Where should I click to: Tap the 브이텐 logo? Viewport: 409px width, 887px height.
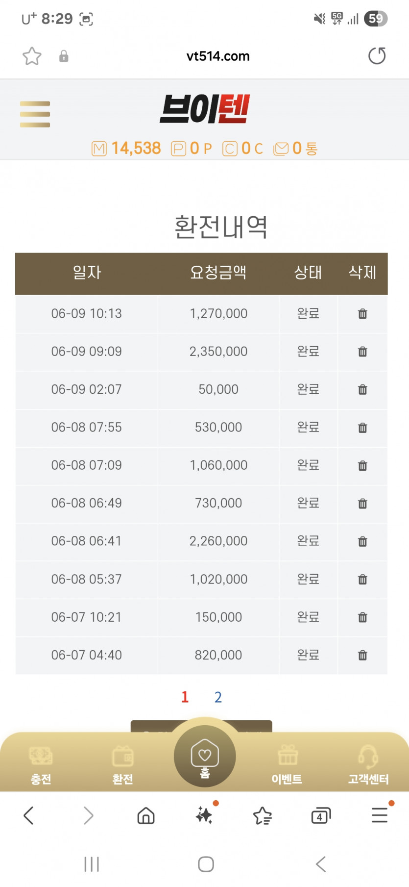(x=205, y=109)
